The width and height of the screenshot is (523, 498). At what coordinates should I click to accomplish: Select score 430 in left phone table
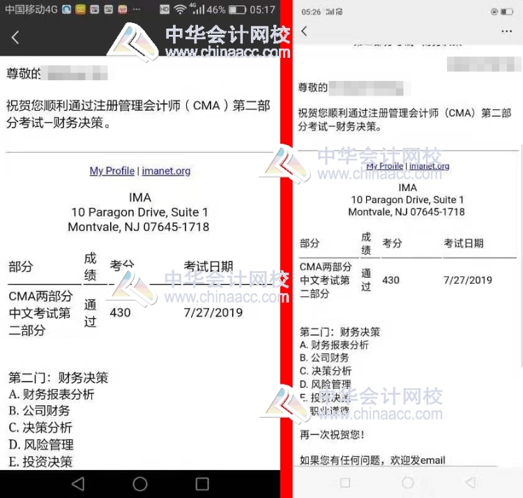[120, 312]
